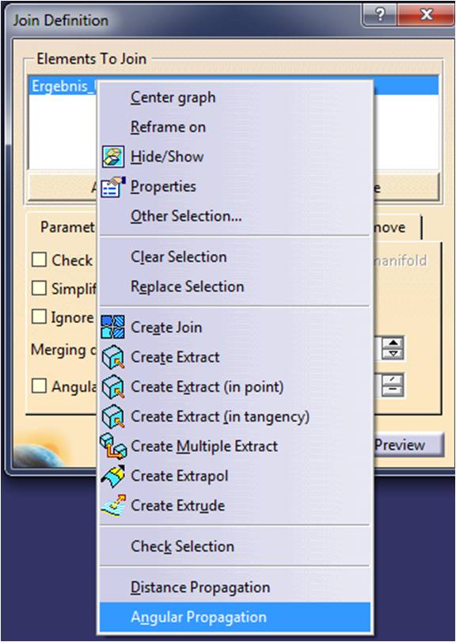Increase merging distance with up stepper arrow
This screenshot has height=642, width=456.
[393, 343]
